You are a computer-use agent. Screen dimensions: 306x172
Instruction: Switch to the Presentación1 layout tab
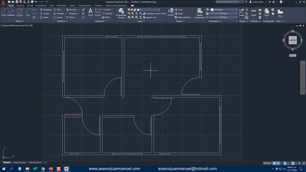point(20,162)
